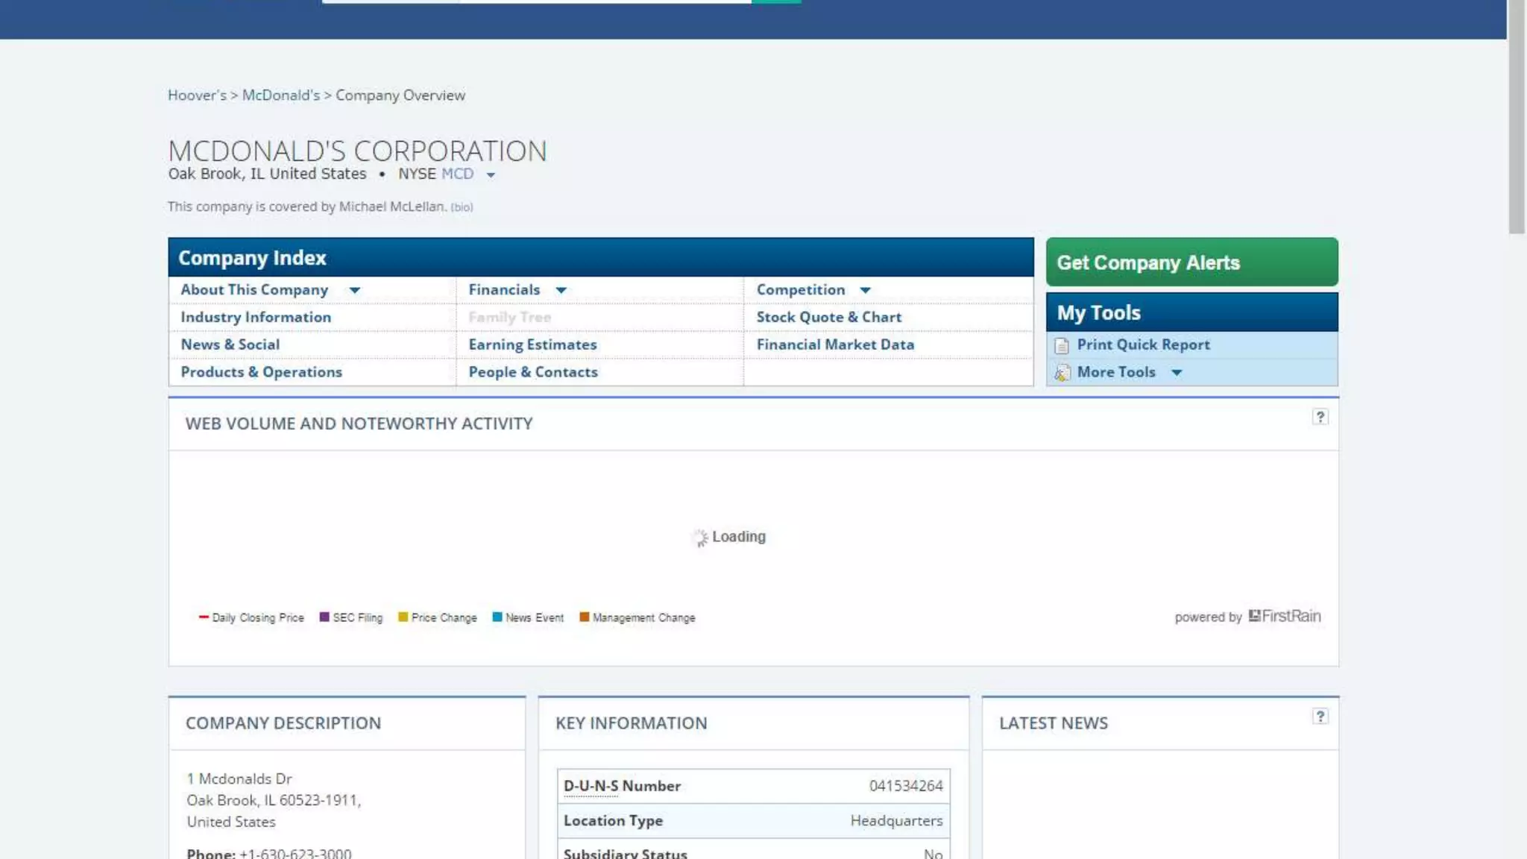Viewport: 1527px width, 859px height.
Task: Open the NYSE MCD ticker dropdown
Action: (x=491, y=175)
